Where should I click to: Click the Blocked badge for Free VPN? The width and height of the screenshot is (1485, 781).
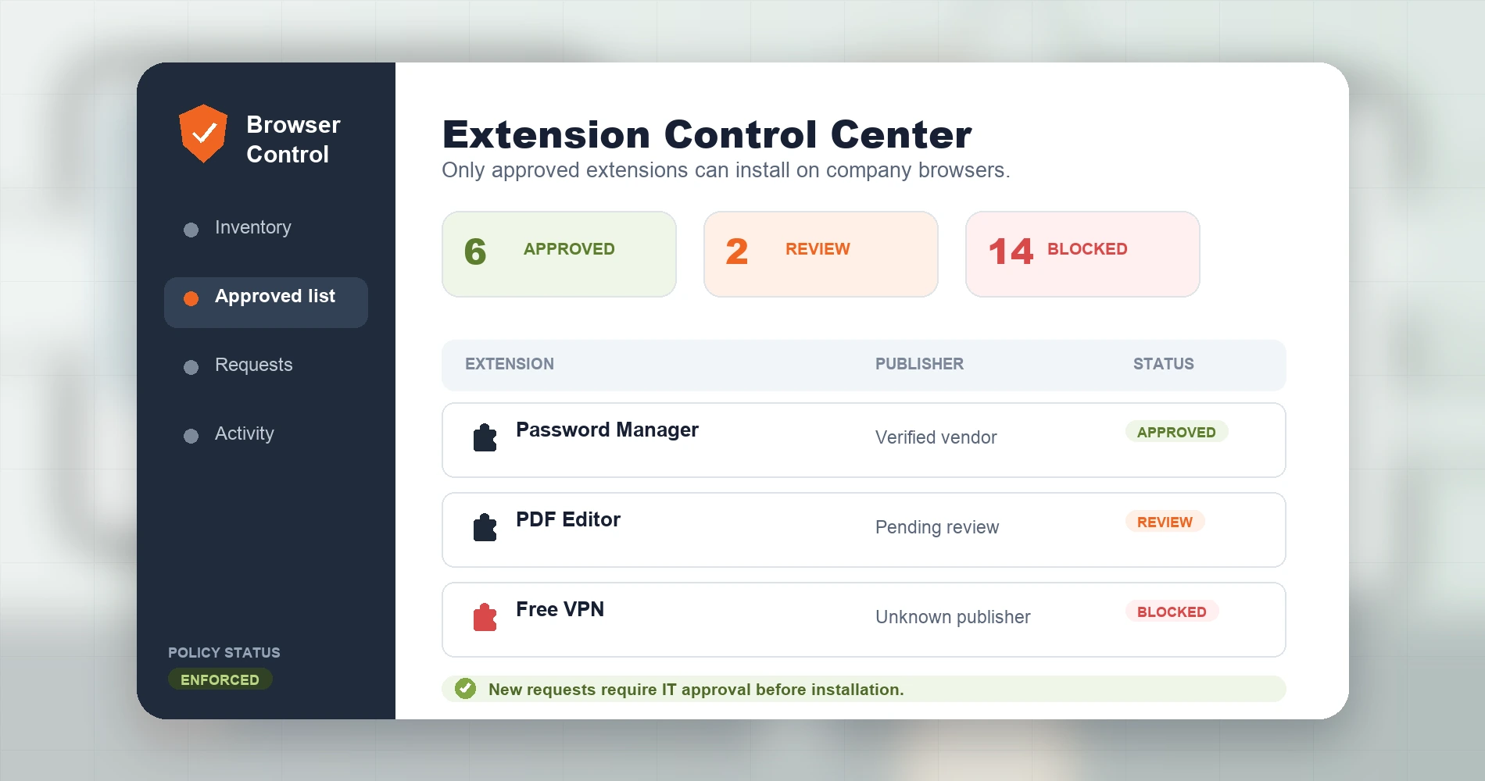tap(1172, 612)
